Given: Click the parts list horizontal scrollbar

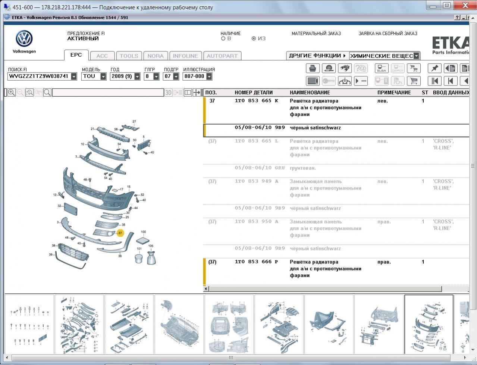Looking at the screenshot, I should tap(326, 289).
